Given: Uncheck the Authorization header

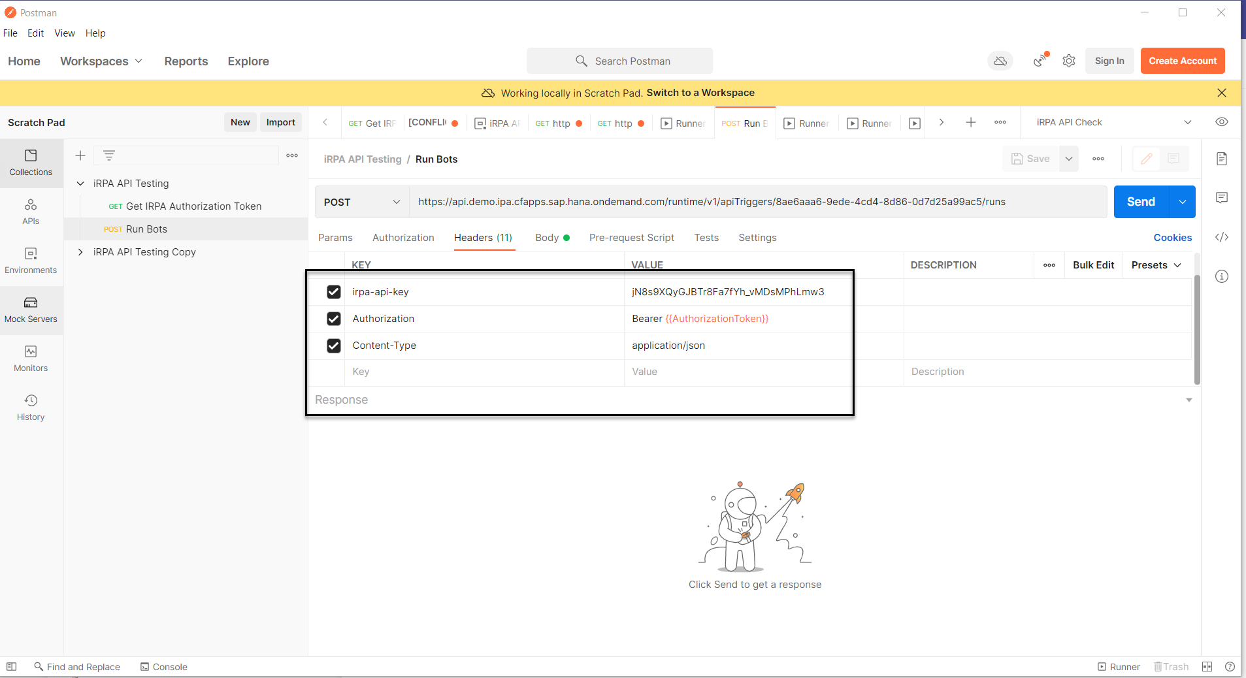Looking at the screenshot, I should click(334, 319).
